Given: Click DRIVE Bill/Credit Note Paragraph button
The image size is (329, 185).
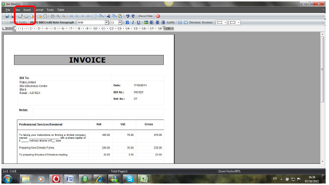Looking at the screenshot, I should coord(52,22).
